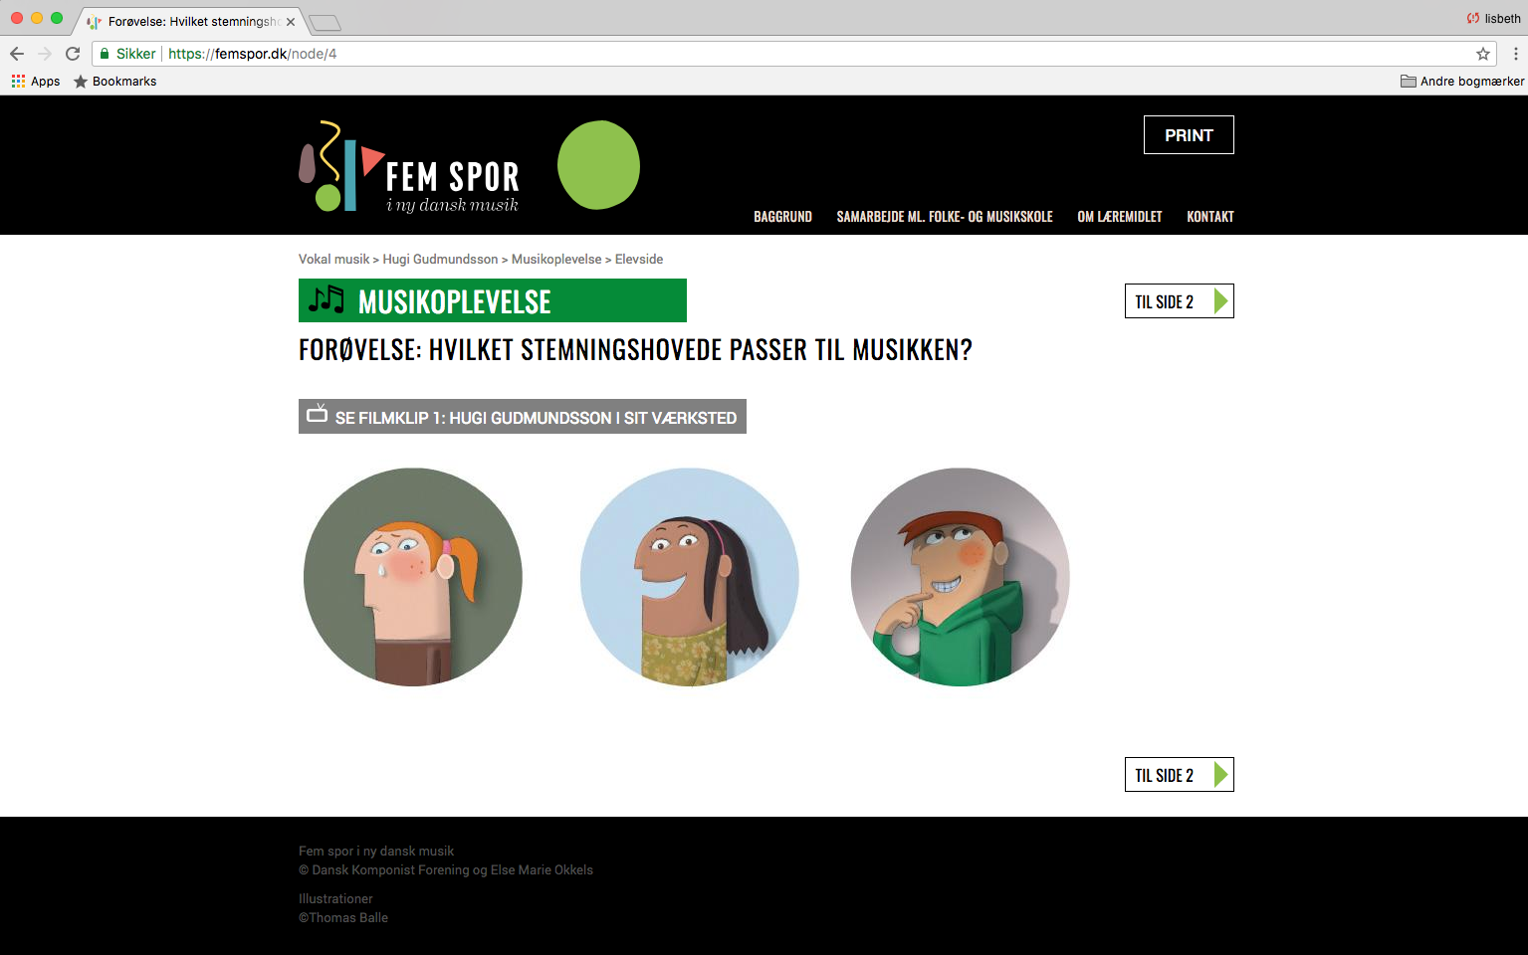
Task: Open the BAGGRUND menu item
Action: tap(782, 217)
